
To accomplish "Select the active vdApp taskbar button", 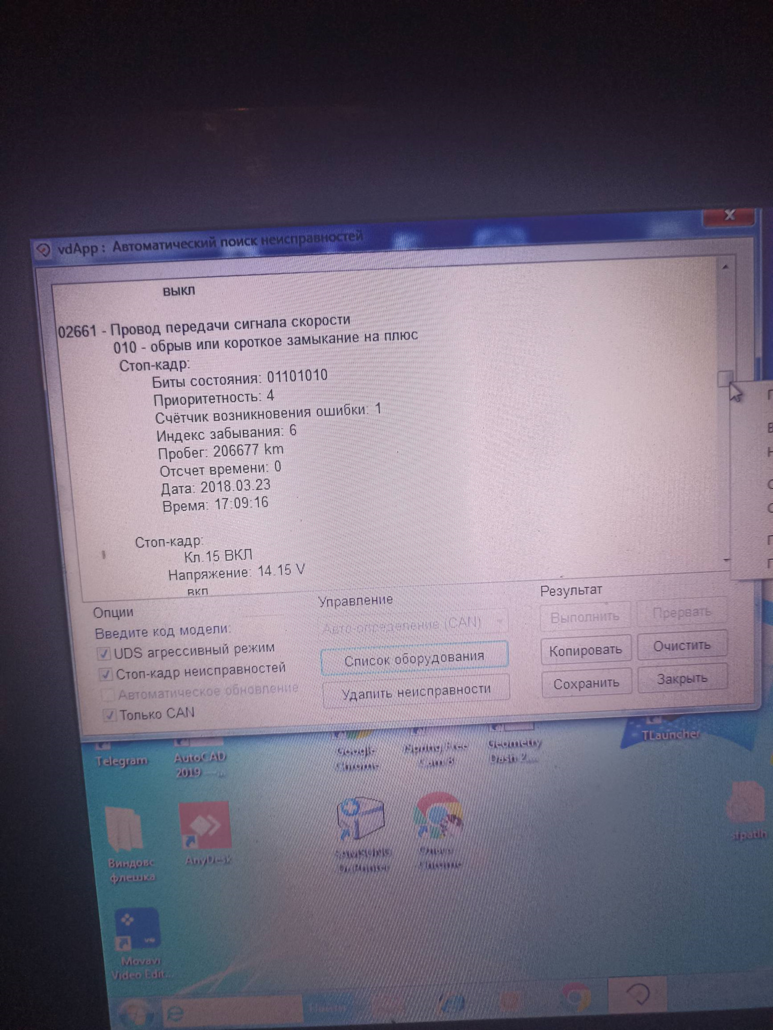I will [638, 994].
